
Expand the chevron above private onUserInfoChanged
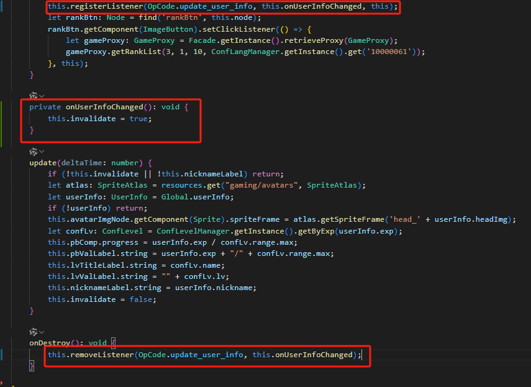[42, 96]
